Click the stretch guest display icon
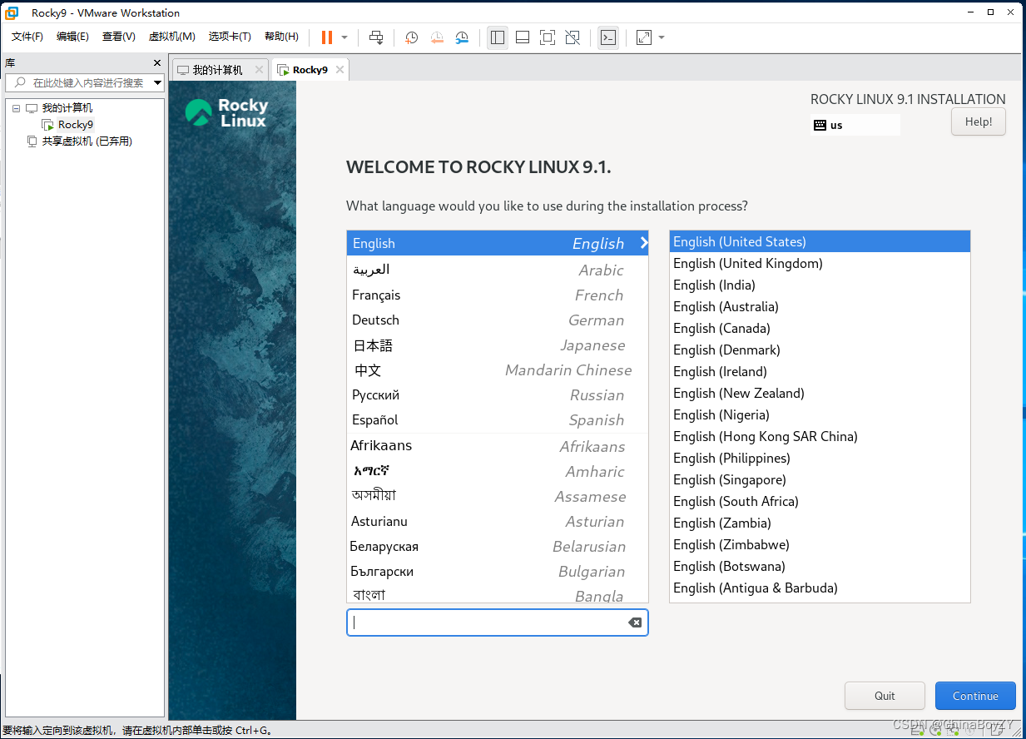1026x739 pixels. (x=644, y=37)
